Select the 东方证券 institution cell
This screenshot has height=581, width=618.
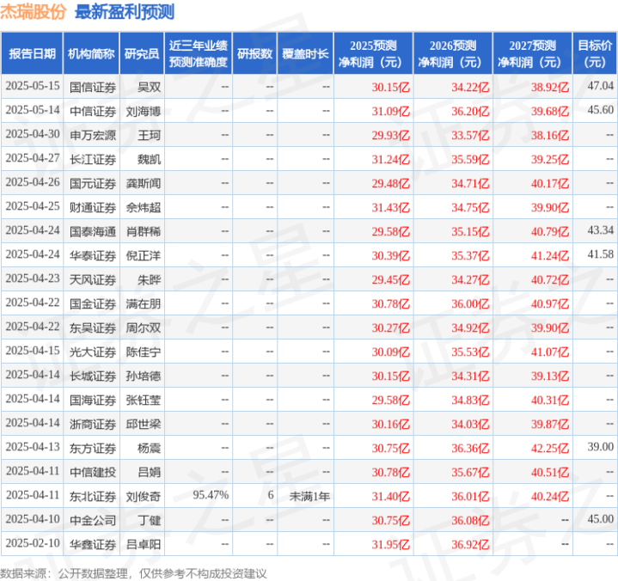[x=93, y=448]
